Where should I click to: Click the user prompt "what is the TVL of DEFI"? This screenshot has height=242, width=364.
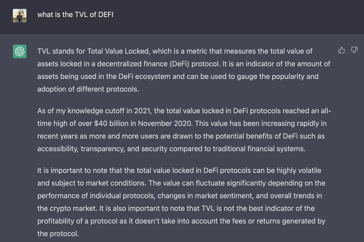click(75, 15)
